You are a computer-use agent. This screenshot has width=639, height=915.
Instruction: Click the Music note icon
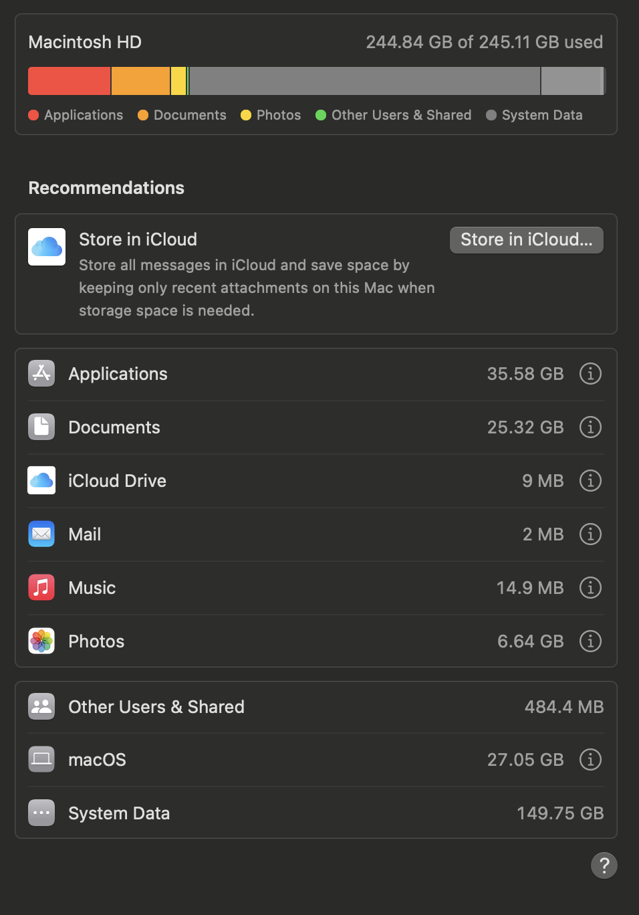(41, 587)
